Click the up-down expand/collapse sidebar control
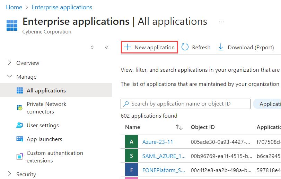The width and height of the screenshot is (281, 179). pos(92,47)
